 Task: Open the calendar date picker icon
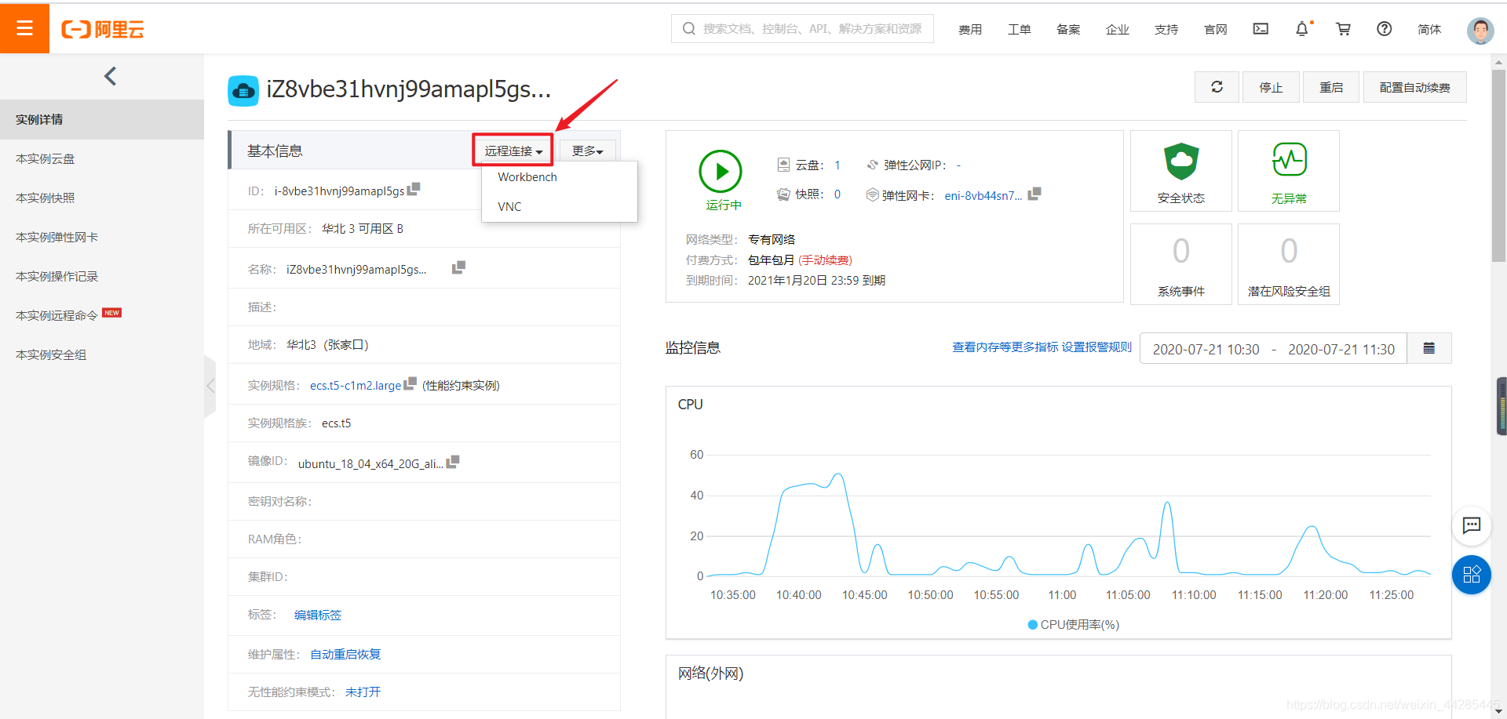pos(1429,348)
